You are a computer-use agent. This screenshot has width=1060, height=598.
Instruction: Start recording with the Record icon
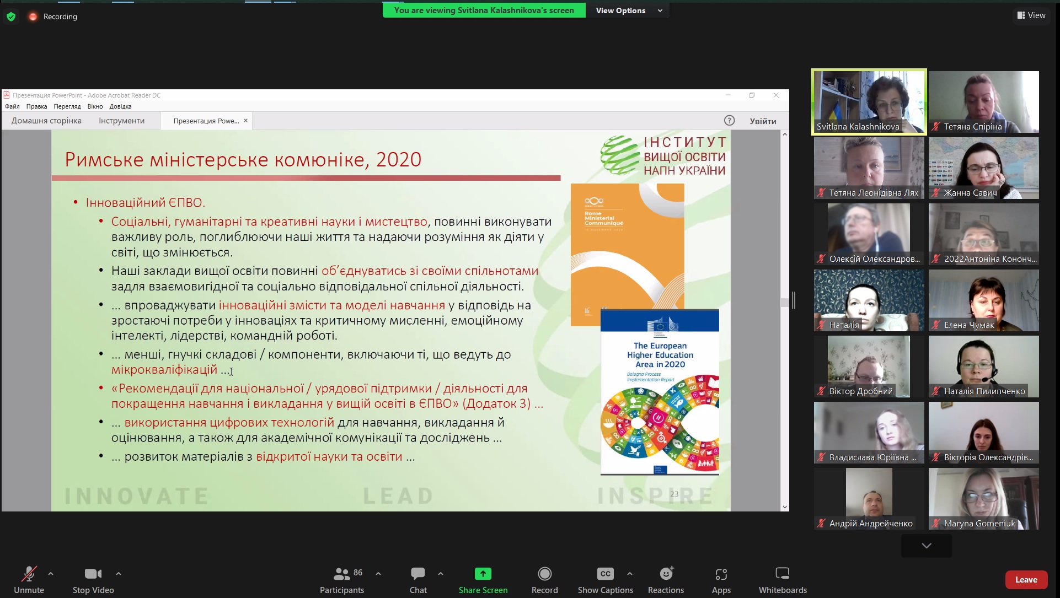click(544, 574)
